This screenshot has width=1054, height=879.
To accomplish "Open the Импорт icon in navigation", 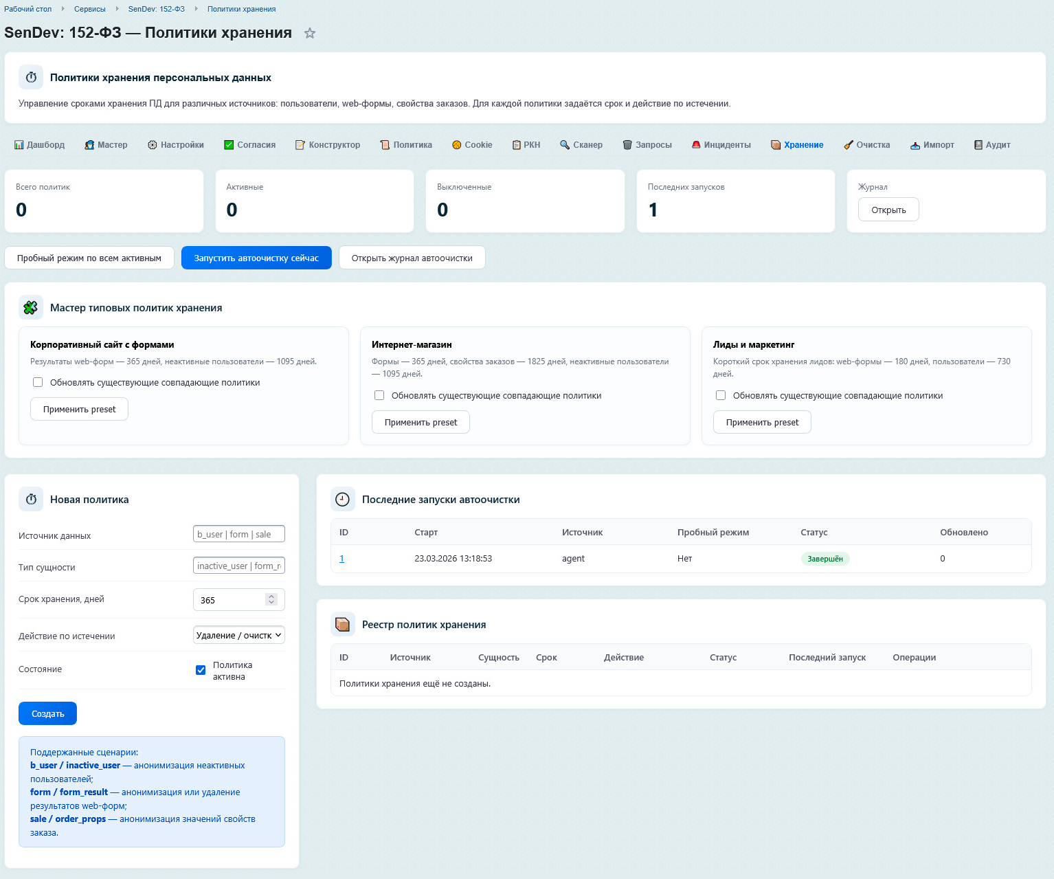I will (915, 145).
